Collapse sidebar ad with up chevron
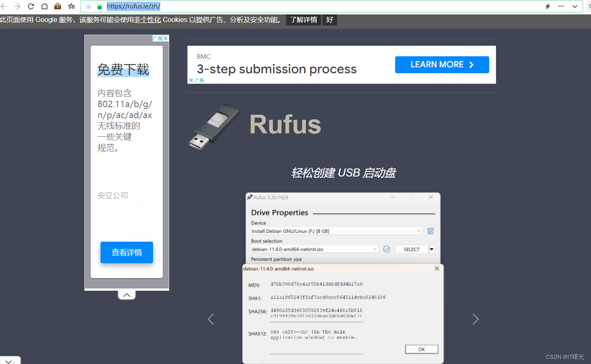This screenshot has width=591, height=364. tap(127, 295)
